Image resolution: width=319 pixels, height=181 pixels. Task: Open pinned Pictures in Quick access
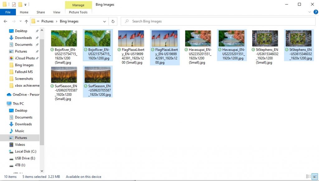(21, 51)
